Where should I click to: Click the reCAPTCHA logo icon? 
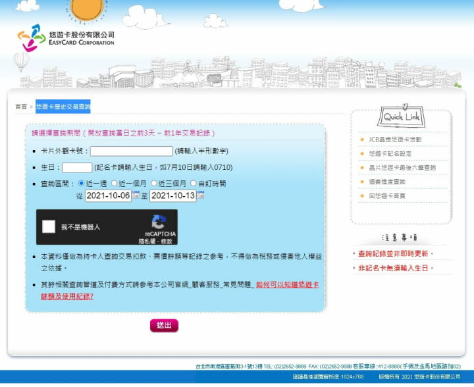coord(159,222)
